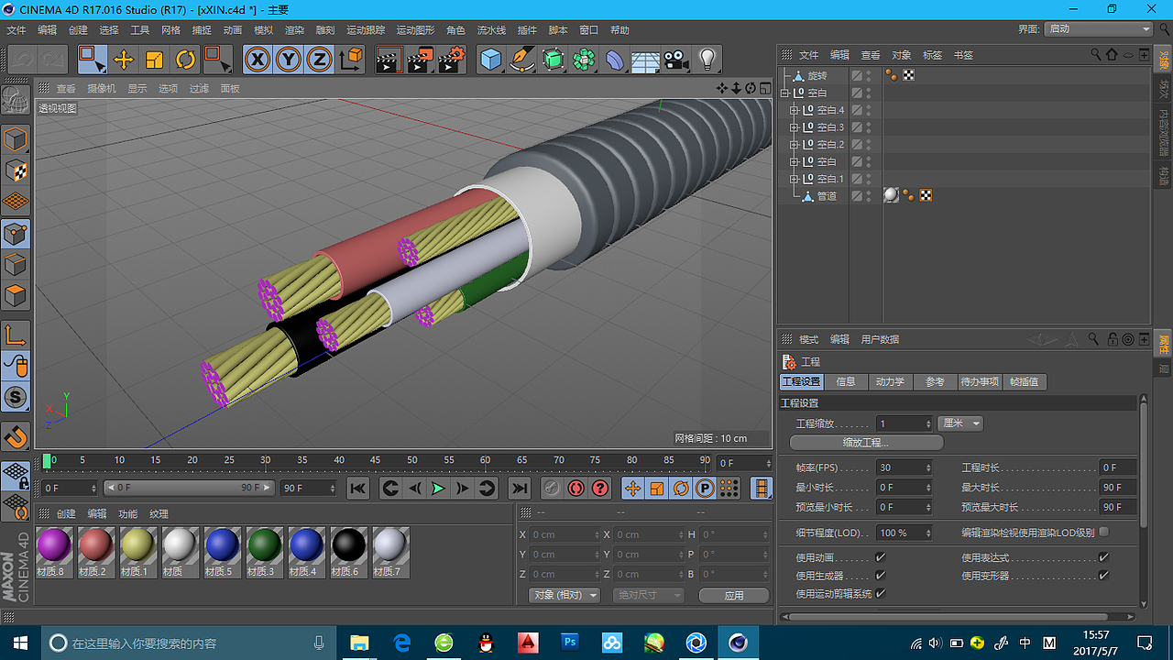Toggle the 使用动画 checkbox
1173x660 pixels.
(881, 557)
